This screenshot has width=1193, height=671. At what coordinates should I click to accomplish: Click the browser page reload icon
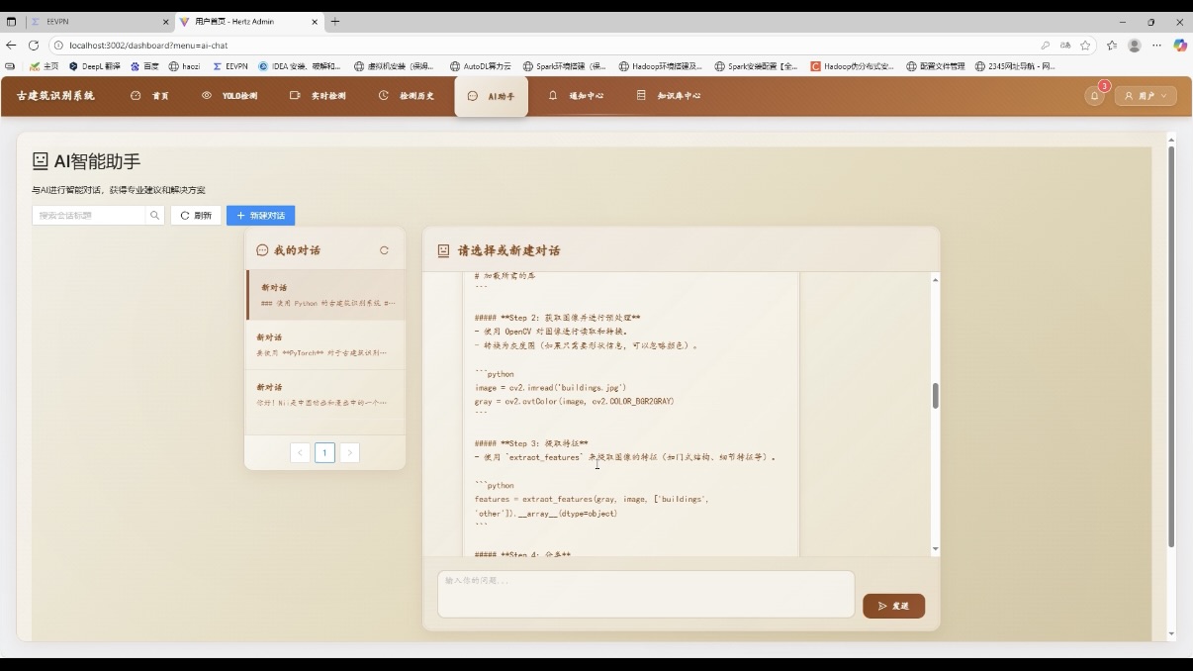coord(34,46)
